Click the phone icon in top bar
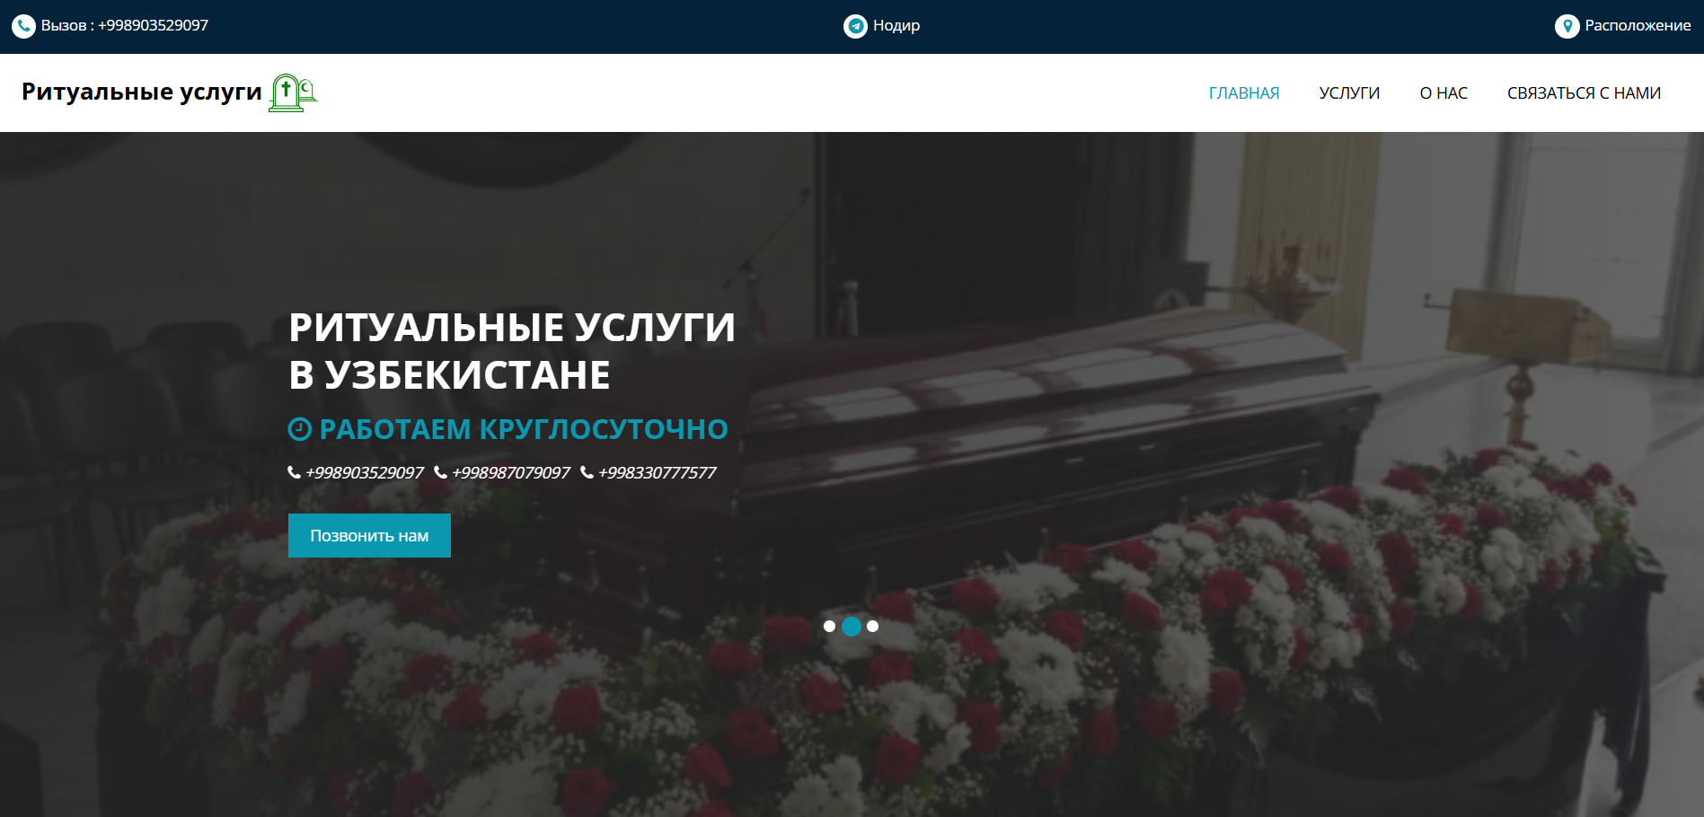The height and width of the screenshot is (817, 1704). point(23,26)
